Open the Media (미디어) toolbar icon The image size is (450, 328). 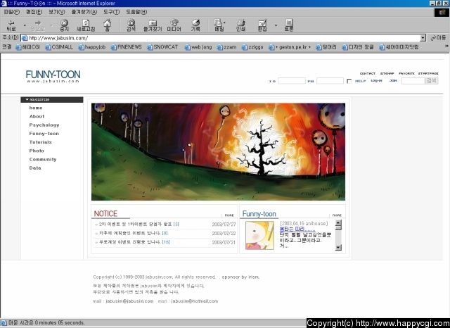click(174, 25)
